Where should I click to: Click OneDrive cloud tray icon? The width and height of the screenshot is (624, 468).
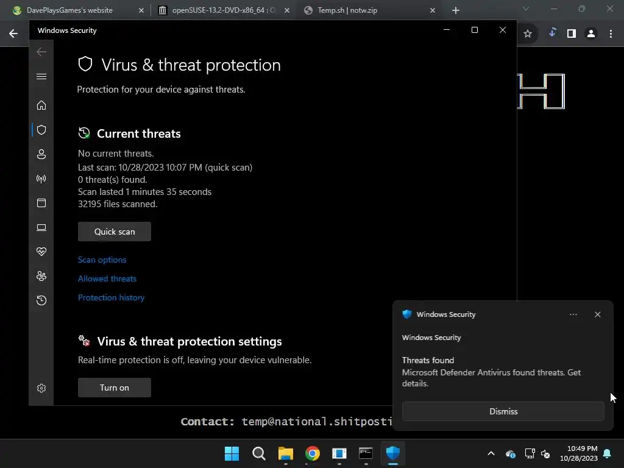(511, 453)
